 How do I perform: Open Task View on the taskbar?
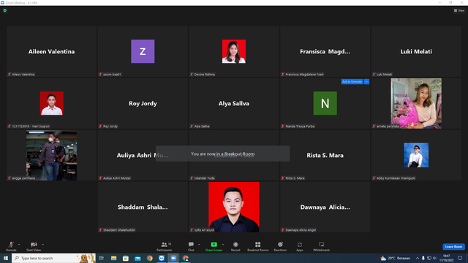click(x=102, y=258)
